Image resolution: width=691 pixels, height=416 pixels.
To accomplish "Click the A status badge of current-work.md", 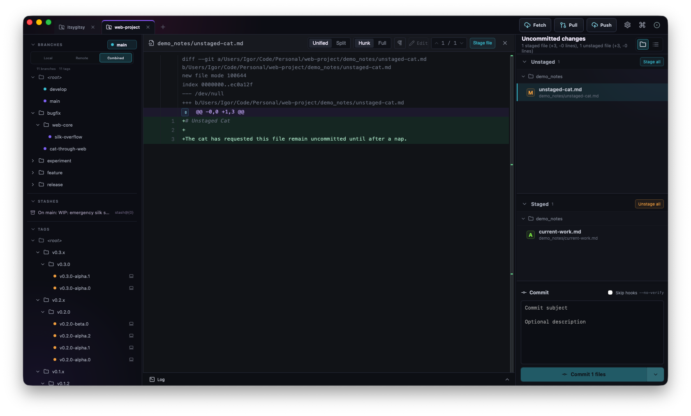I will [531, 235].
